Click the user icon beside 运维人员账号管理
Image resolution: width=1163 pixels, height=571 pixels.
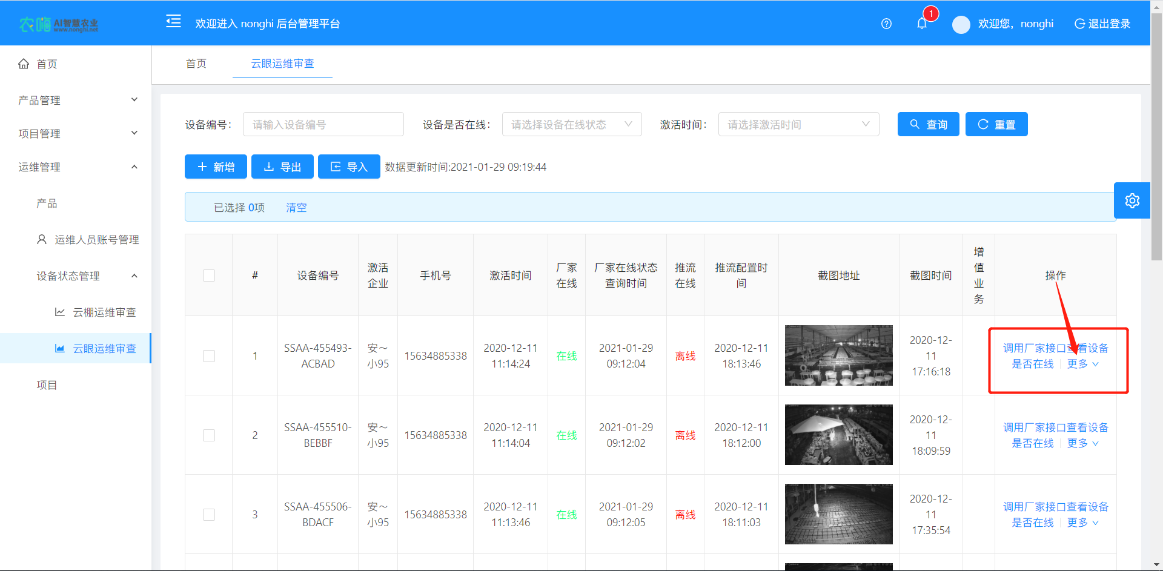point(42,239)
